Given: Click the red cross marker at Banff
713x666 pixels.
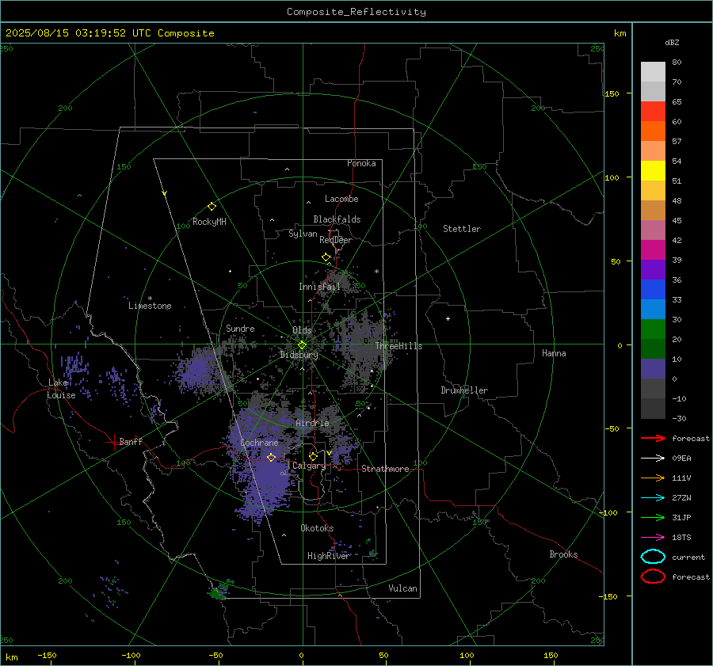Looking at the screenshot, I should [x=113, y=442].
